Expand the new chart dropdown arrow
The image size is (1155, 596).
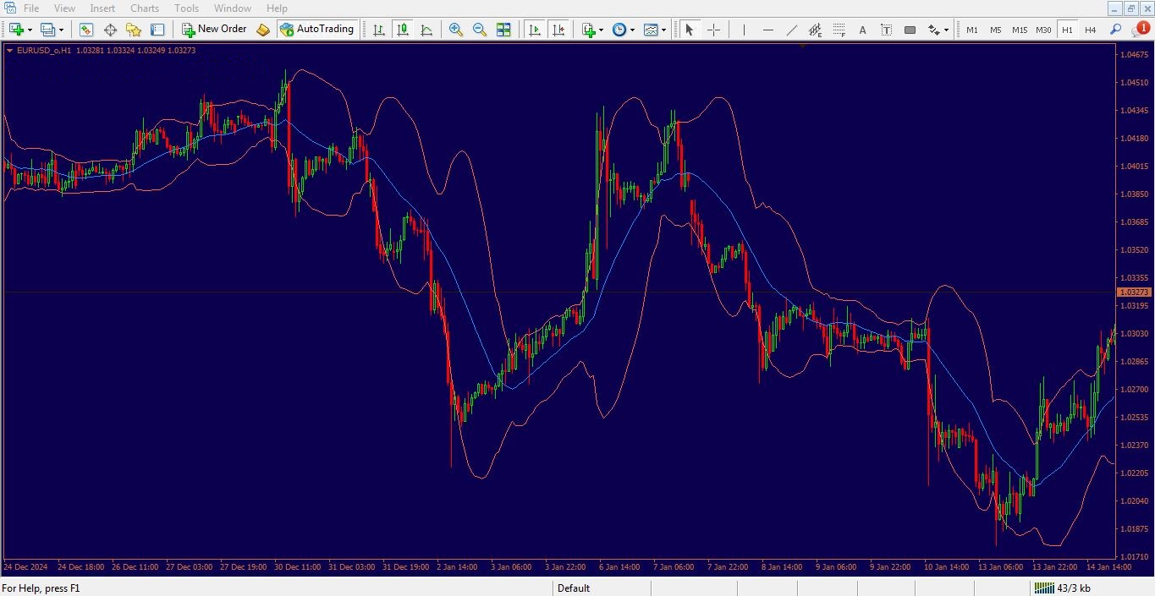[x=30, y=30]
